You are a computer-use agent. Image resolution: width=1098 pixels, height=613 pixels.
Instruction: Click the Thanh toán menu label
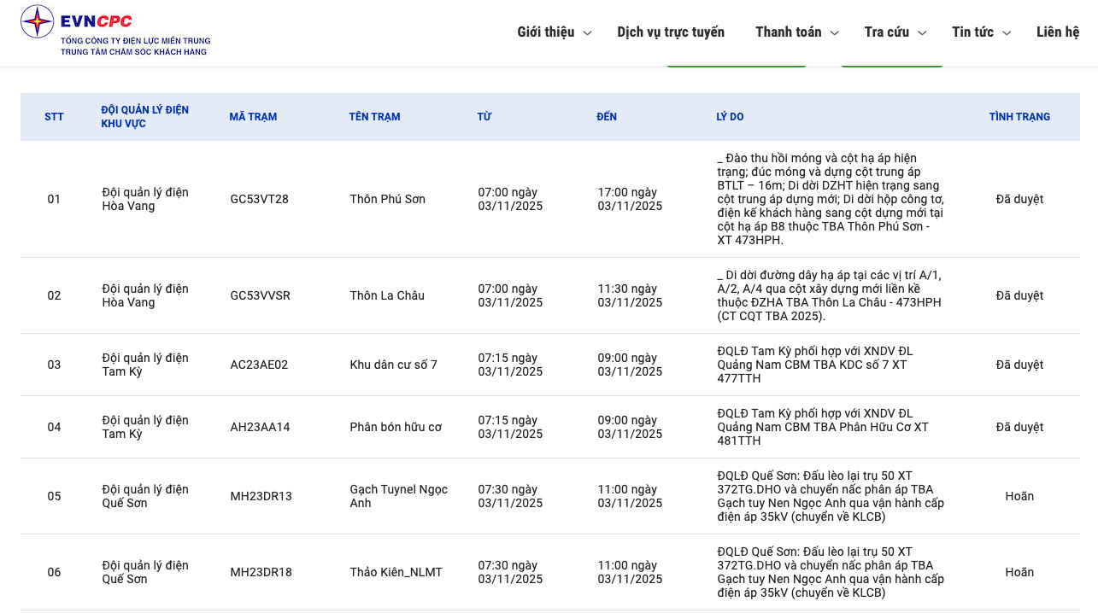coord(788,32)
